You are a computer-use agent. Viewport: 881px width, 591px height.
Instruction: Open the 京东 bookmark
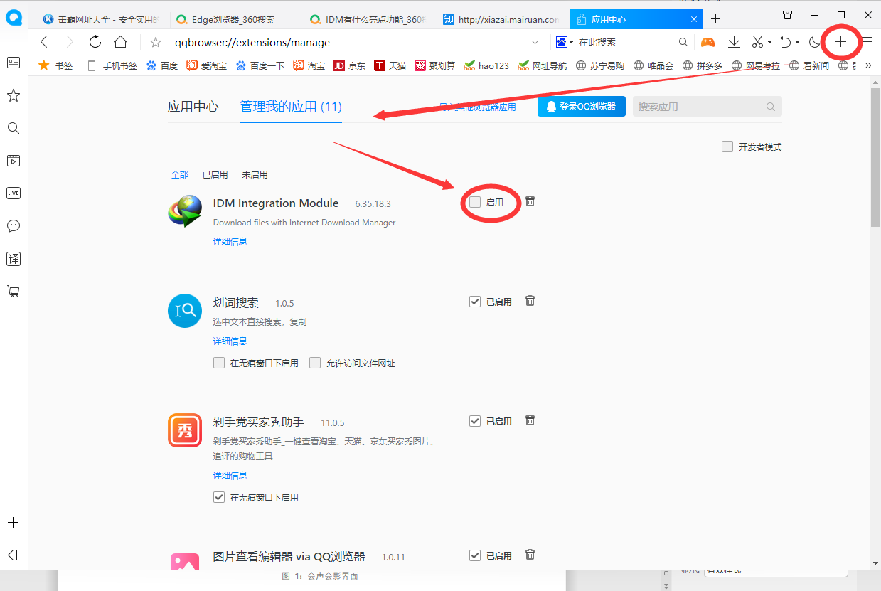349,65
